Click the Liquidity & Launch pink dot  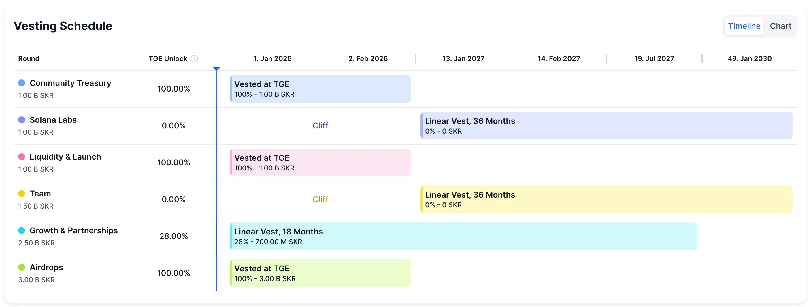(22, 157)
